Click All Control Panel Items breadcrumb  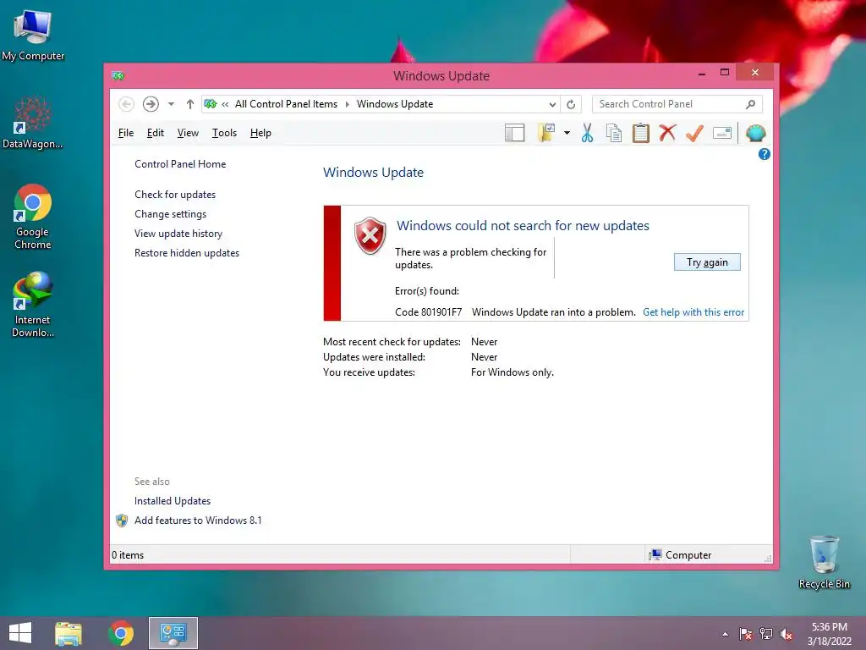pos(286,104)
